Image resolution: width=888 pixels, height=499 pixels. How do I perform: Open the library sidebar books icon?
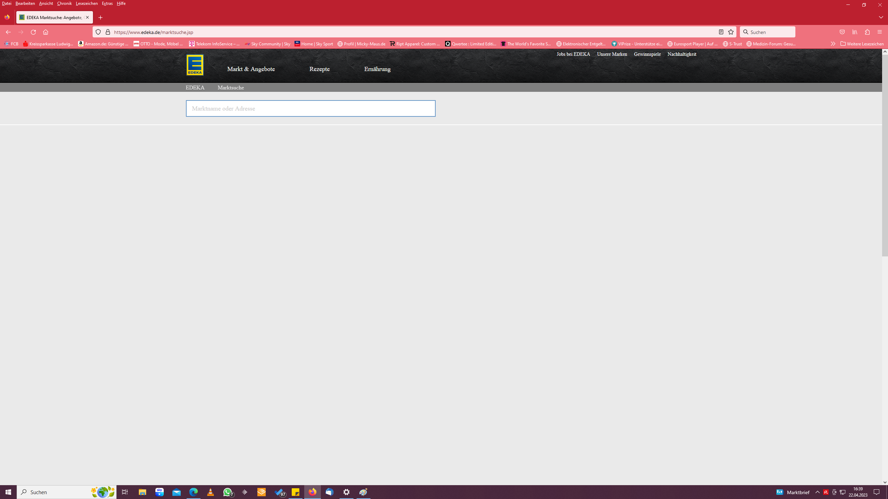coord(855,32)
